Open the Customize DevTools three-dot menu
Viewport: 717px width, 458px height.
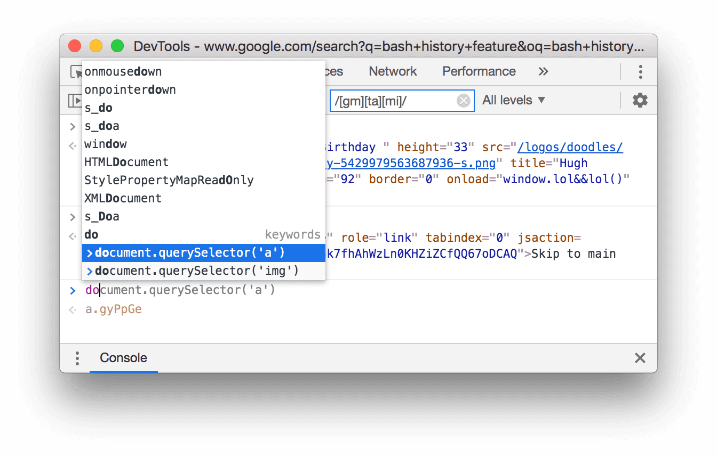640,71
